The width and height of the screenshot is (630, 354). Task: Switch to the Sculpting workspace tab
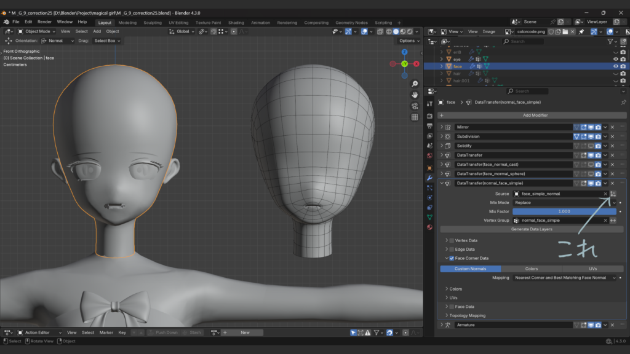click(x=153, y=23)
